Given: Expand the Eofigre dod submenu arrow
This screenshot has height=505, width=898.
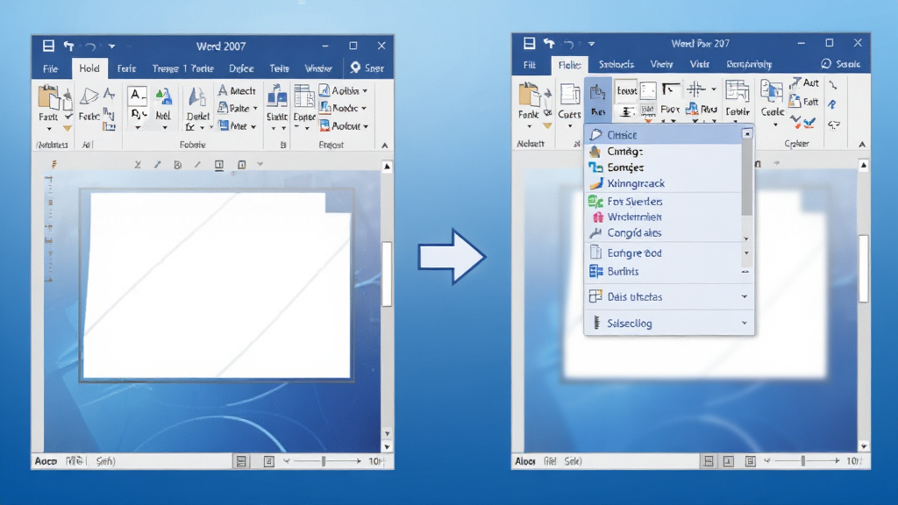Looking at the screenshot, I should (745, 252).
